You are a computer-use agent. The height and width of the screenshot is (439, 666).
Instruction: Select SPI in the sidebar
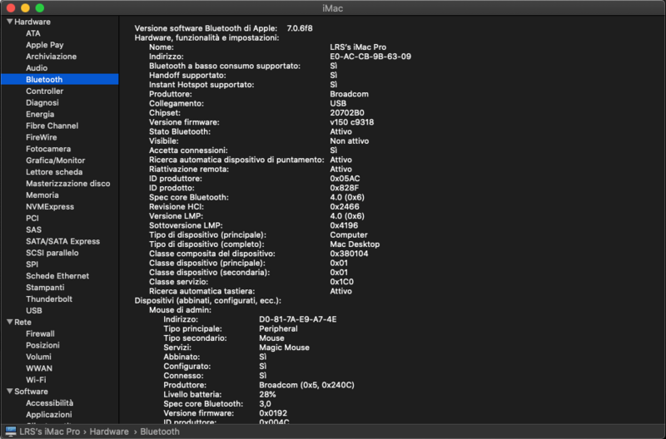[32, 264]
